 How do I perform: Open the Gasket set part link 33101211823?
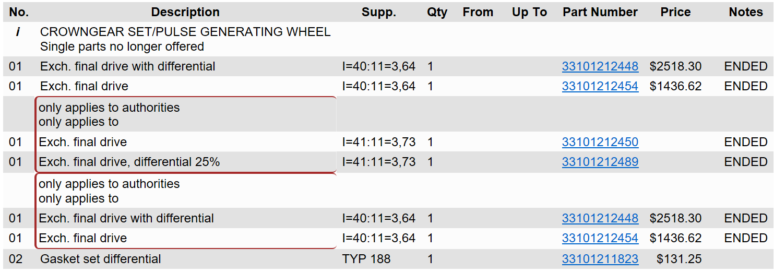600,259
